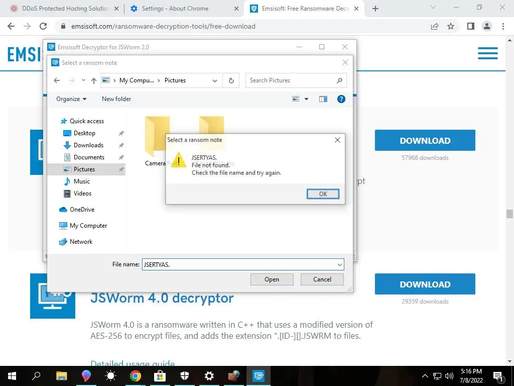Click My Compu... in address breadcrumb
Screen dimensions: 514x386
pyautogui.click(x=137, y=80)
